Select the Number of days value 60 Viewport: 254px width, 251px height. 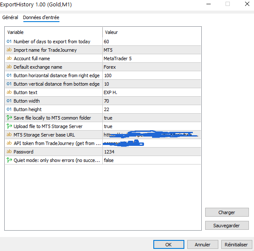point(152,42)
